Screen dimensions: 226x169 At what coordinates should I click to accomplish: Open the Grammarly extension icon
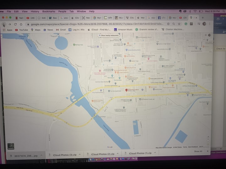click(x=186, y=24)
